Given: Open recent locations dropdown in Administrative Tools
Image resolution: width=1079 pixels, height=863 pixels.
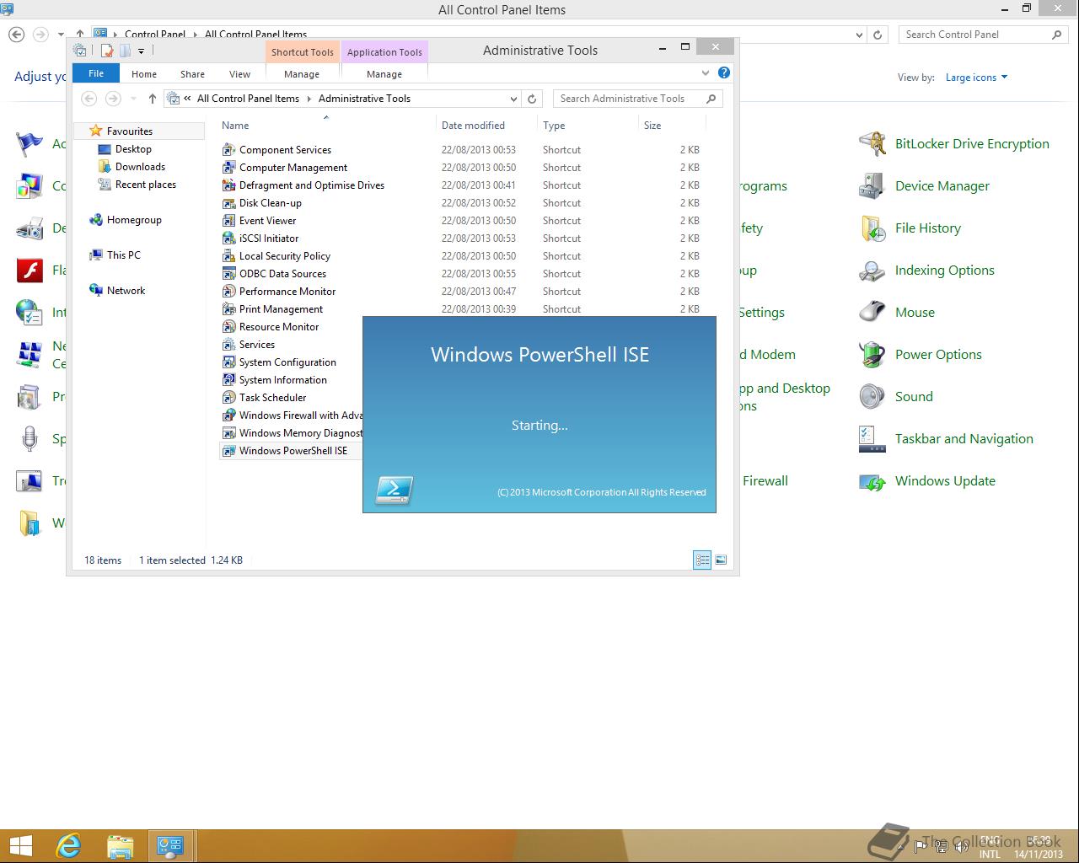Looking at the screenshot, I should [x=133, y=99].
